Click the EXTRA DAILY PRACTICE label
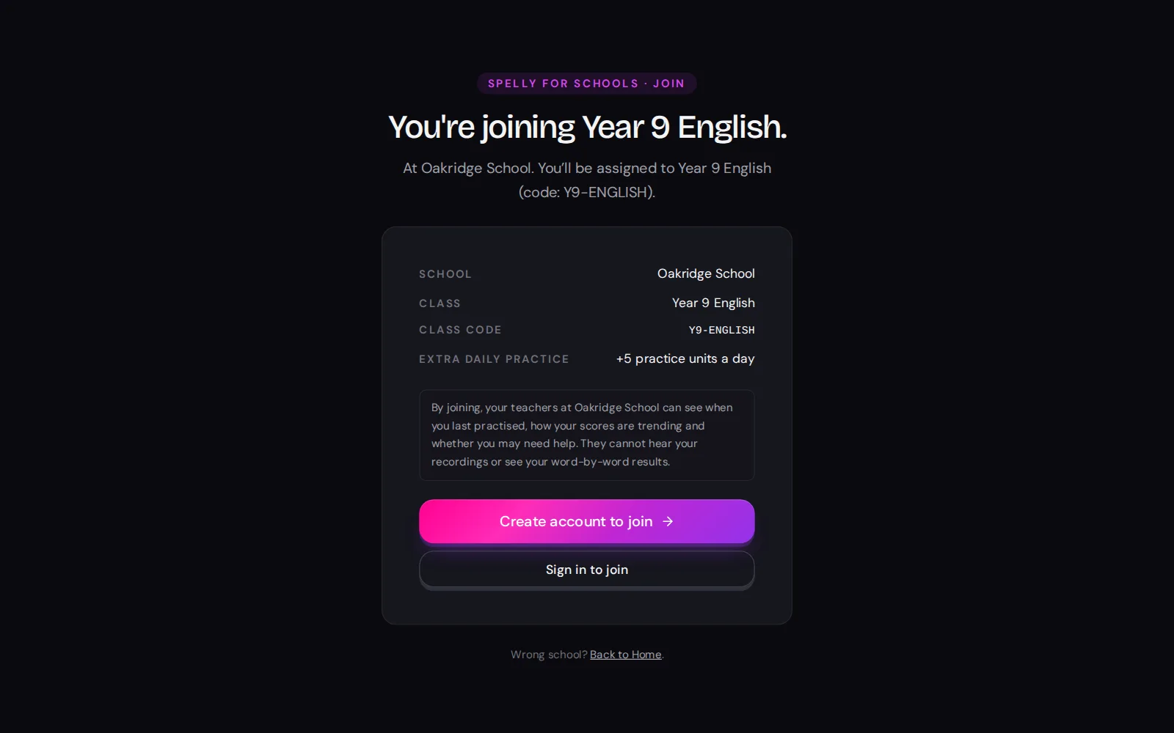1174x733 pixels. (x=494, y=359)
